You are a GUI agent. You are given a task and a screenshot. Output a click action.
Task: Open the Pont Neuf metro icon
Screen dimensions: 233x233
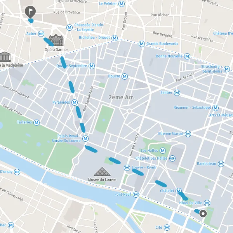[136, 195]
